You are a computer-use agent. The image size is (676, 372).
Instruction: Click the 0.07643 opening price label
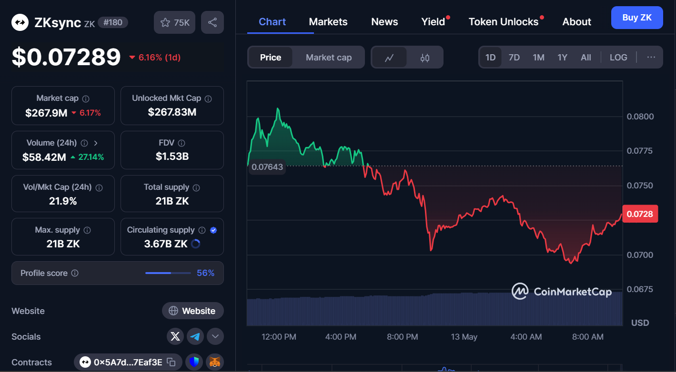pyautogui.click(x=267, y=167)
